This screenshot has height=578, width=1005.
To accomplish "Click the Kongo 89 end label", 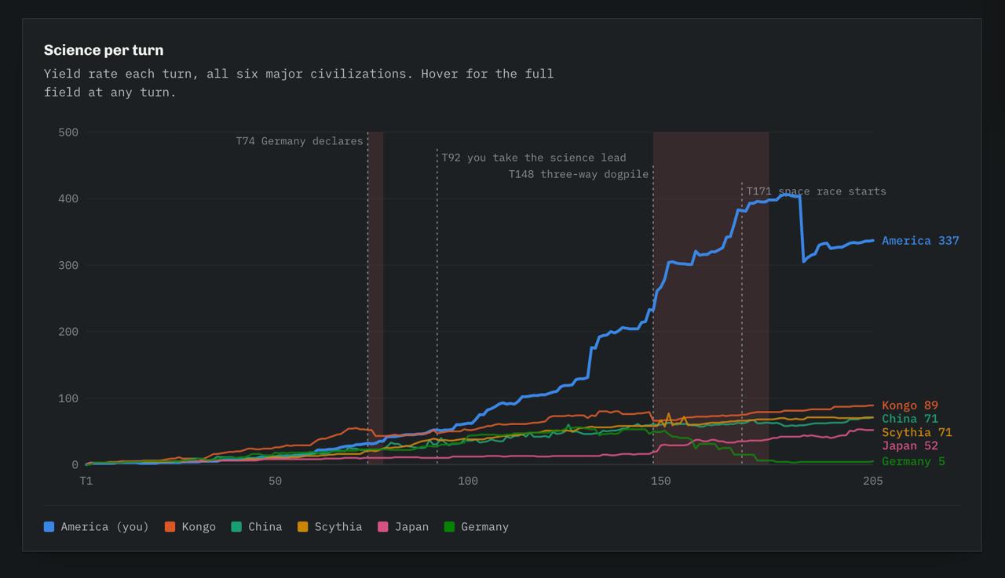I will click(x=910, y=405).
